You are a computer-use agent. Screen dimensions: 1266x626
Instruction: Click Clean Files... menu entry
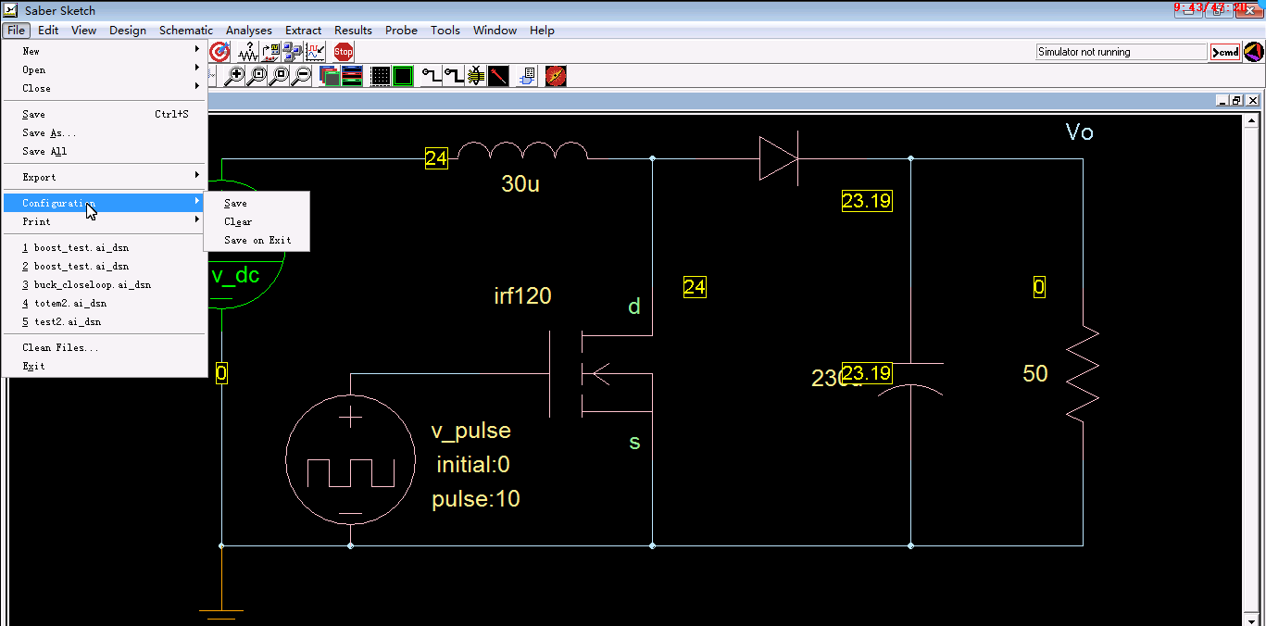tap(60, 347)
